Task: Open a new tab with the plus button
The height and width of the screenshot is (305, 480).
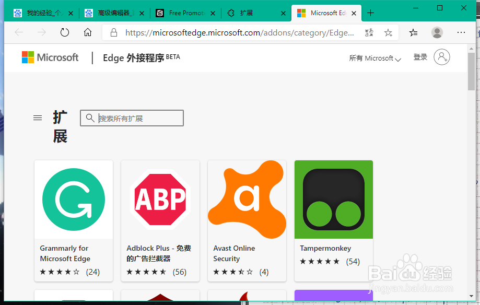Action: point(370,13)
